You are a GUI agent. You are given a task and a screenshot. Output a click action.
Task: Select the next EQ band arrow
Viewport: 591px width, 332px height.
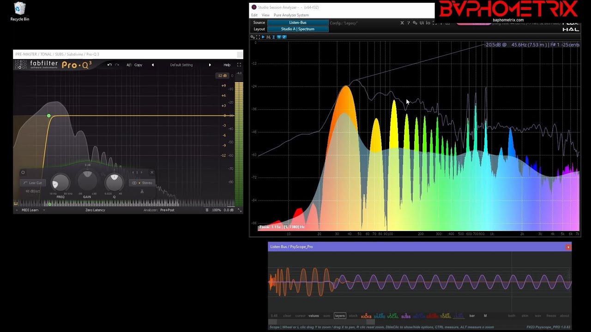click(141, 172)
